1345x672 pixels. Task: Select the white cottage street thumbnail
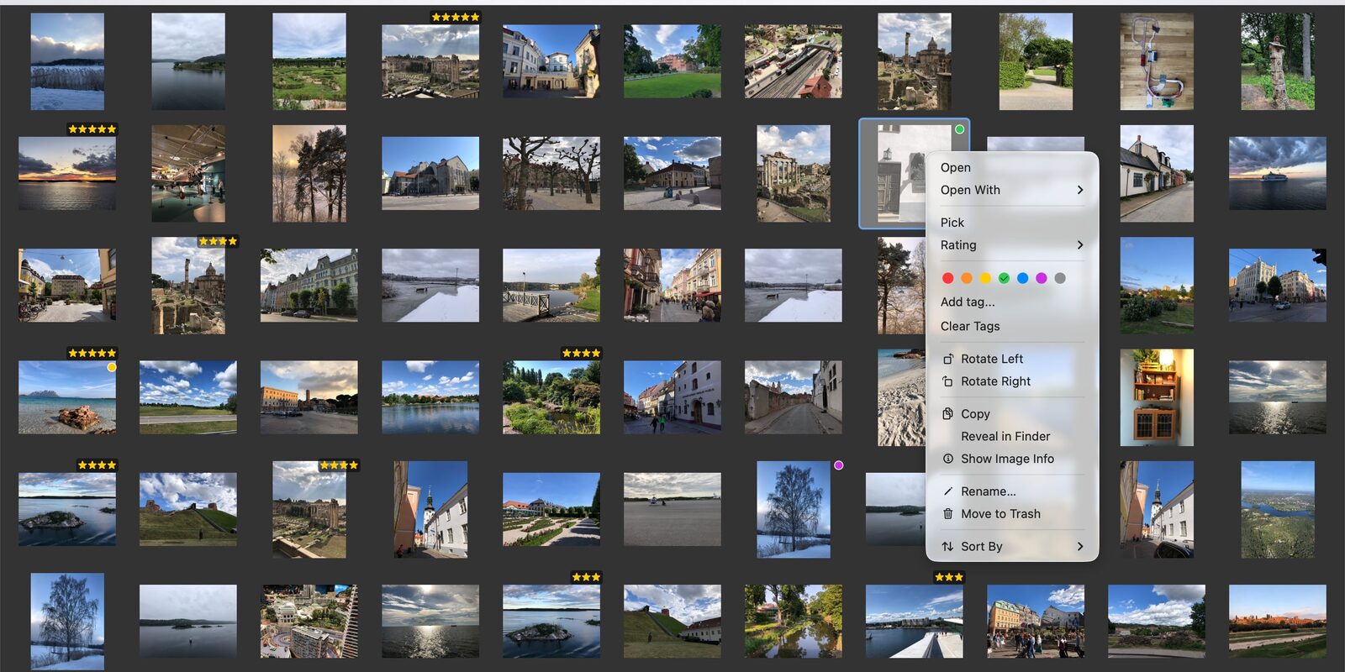[1157, 174]
